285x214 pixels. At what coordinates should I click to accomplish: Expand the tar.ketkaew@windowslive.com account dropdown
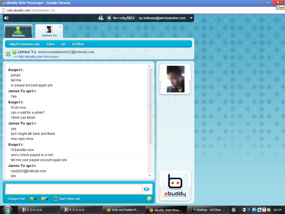(191, 18)
